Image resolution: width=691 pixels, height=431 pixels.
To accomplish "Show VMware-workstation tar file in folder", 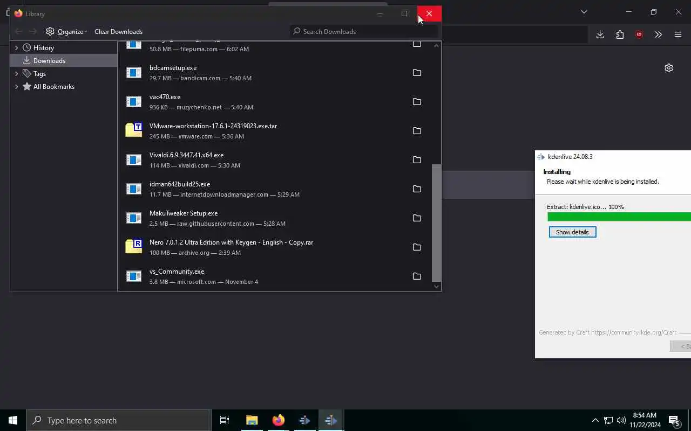I will click(x=417, y=131).
